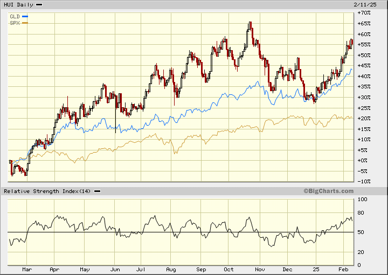Click the +30% axis label

coord(364,97)
